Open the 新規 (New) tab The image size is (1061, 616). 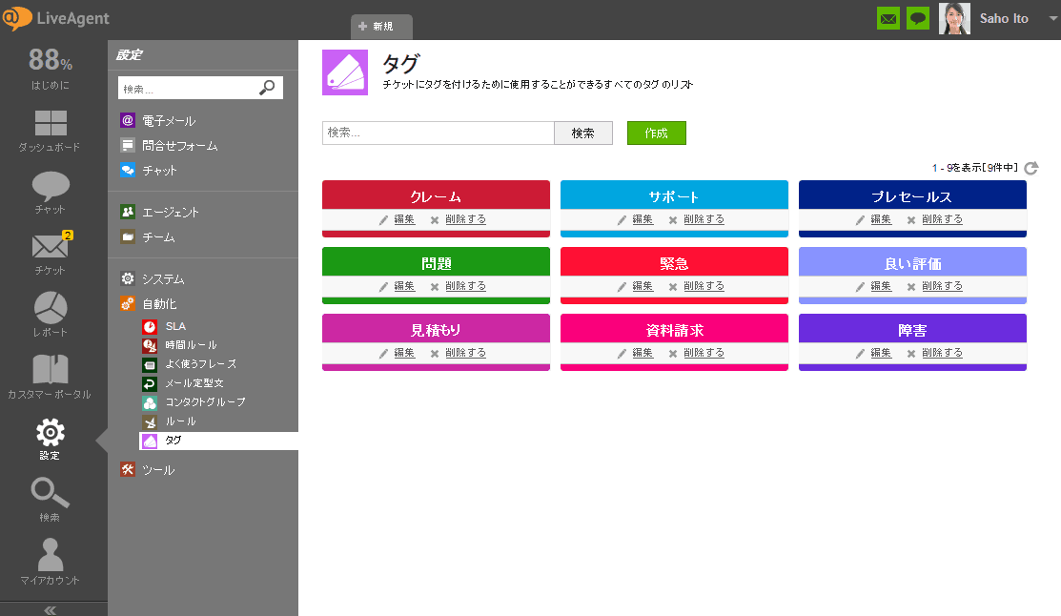click(x=381, y=27)
